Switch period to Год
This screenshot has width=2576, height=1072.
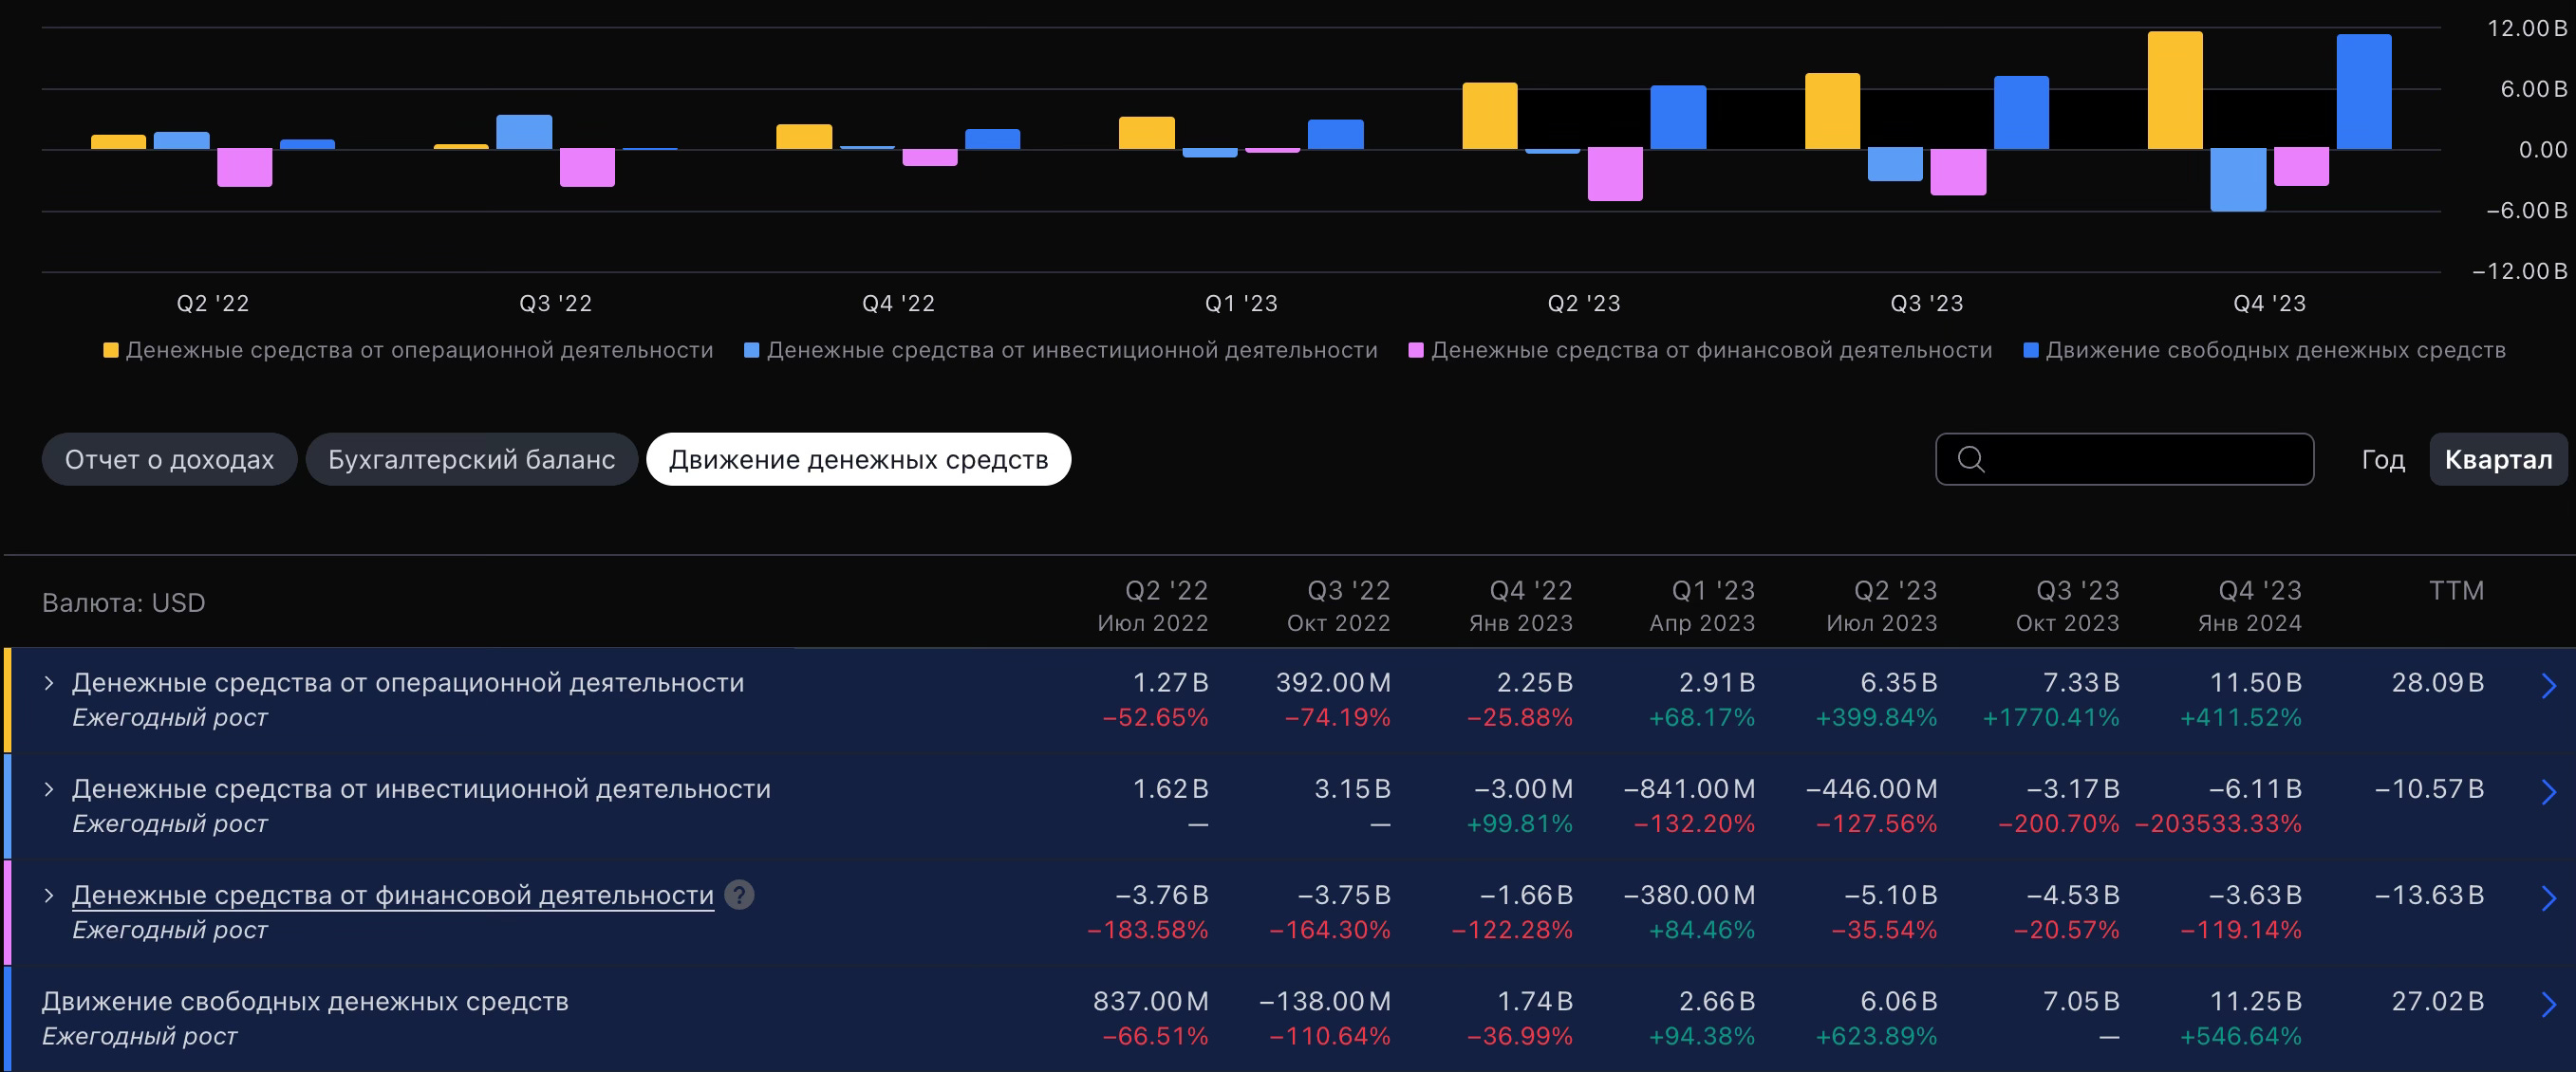click(2382, 459)
